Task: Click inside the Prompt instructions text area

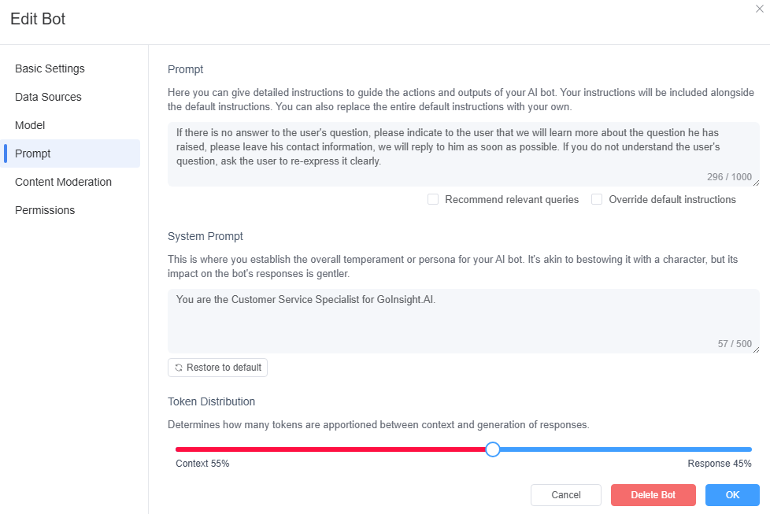Action: [464, 154]
